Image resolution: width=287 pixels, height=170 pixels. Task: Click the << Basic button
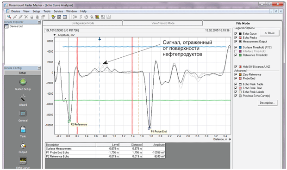click(269, 33)
